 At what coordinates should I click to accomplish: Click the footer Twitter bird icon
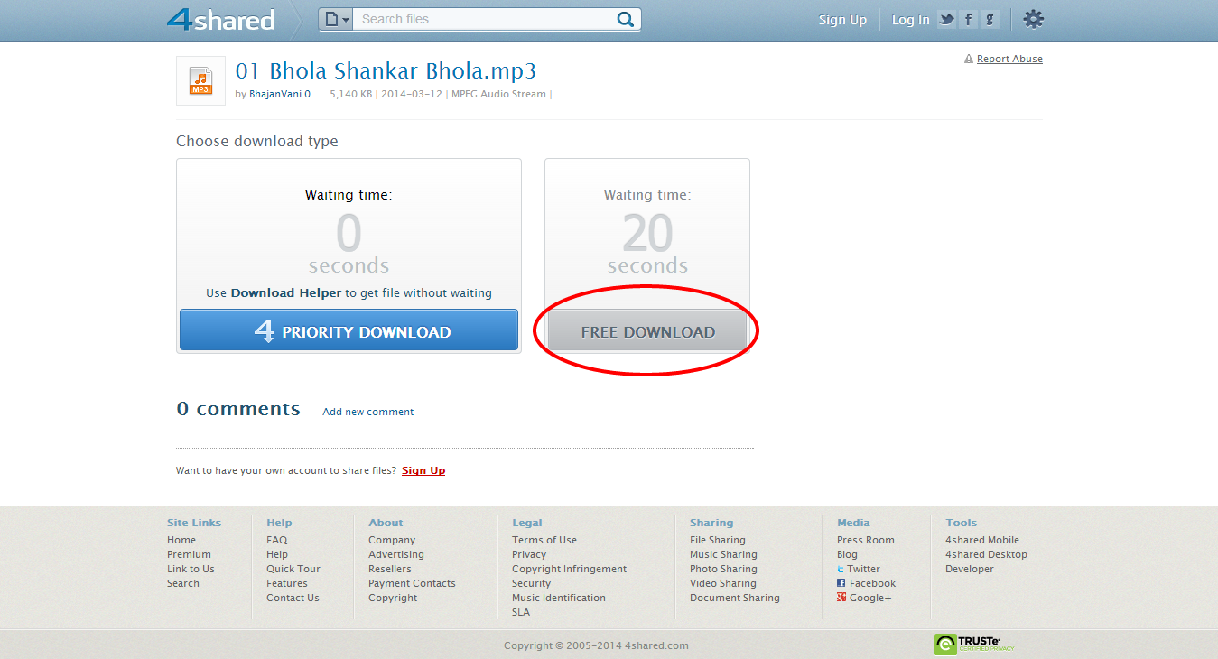point(841,569)
